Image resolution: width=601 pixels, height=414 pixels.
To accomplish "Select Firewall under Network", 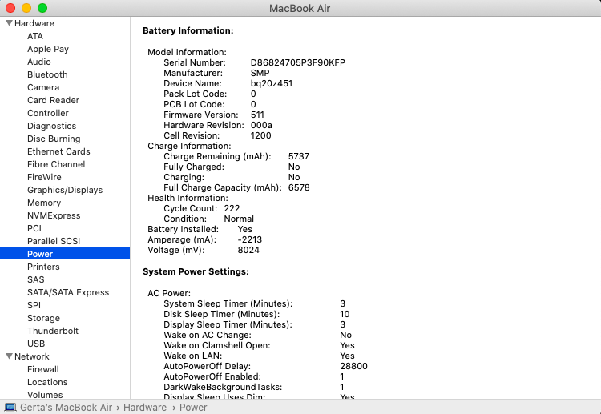I will pyautogui.click(x=43, y=369).
